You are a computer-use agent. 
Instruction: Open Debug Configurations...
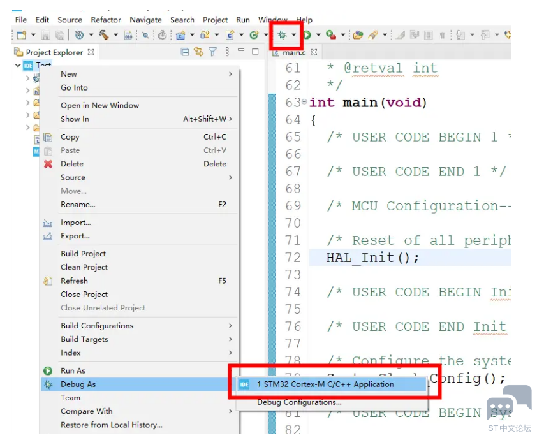tap(331, 402)
